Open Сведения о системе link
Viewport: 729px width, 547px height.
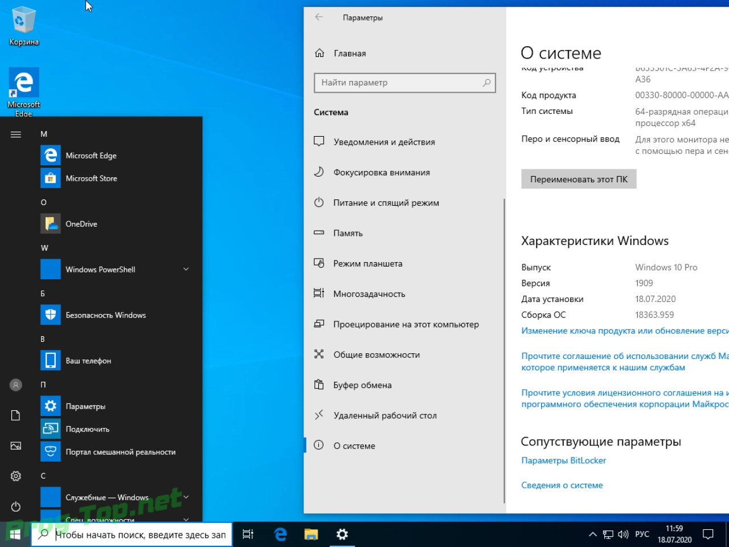562,485
